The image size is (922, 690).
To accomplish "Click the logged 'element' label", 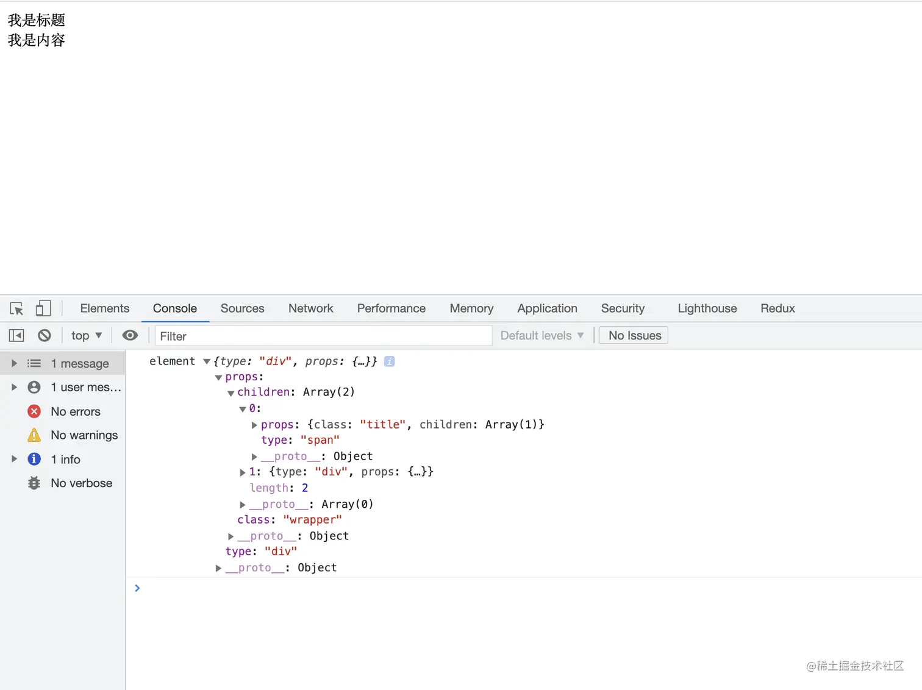I will [x=172, y=361].
